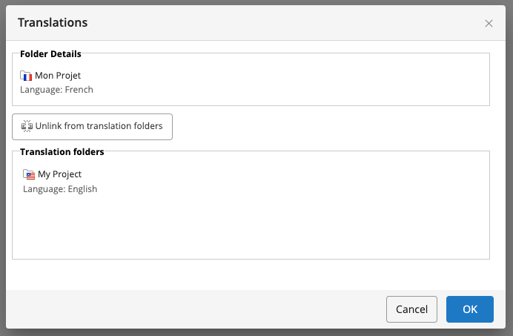The image size is (513, 336).
Task: Close the Translations dialog with the X
Action: pos(489,23)
